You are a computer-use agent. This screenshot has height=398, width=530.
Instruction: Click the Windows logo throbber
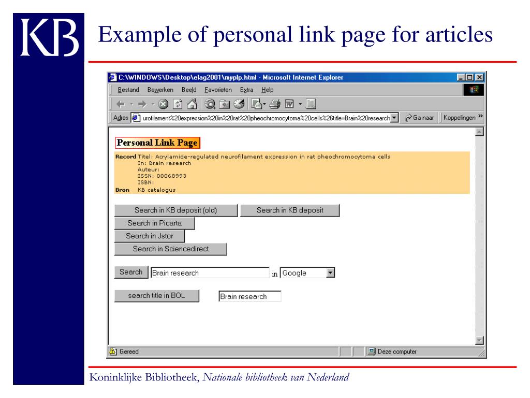473,90
